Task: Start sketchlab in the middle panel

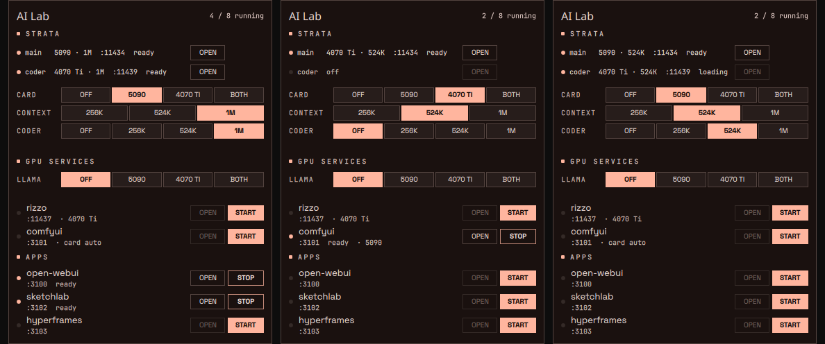Action: point(518,302)
